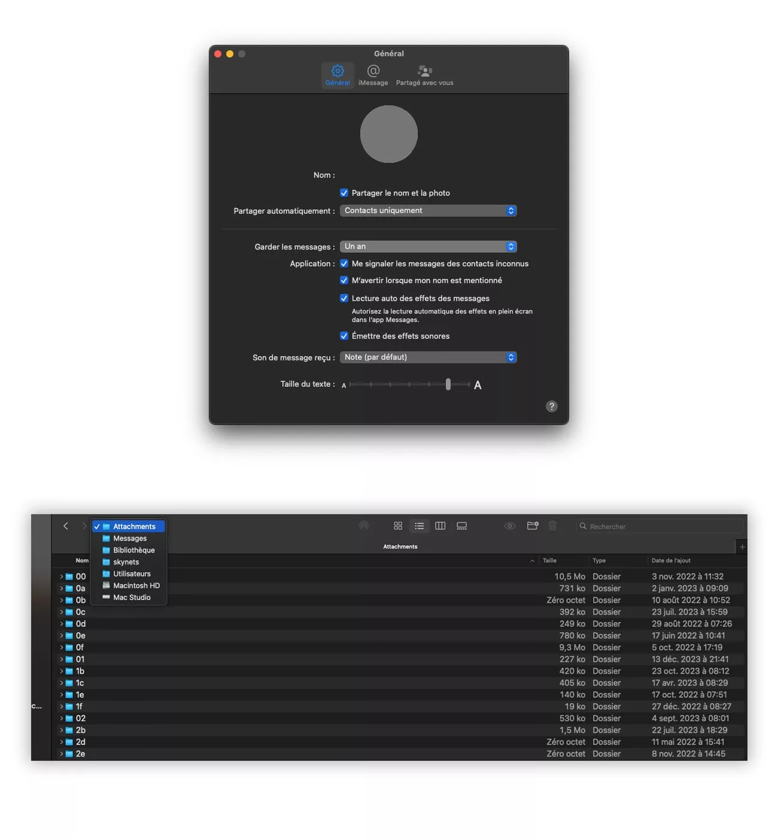This screenshot has height=838, width=778.
Task: Select the 02 folder icon
Action: [x=69, y=718]
